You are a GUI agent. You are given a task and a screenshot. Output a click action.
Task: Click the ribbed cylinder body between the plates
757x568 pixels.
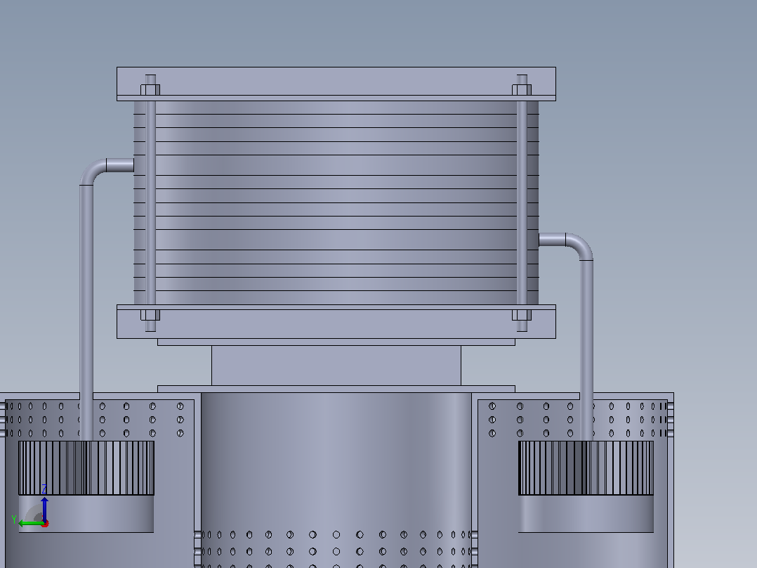[x=336, y=202]
